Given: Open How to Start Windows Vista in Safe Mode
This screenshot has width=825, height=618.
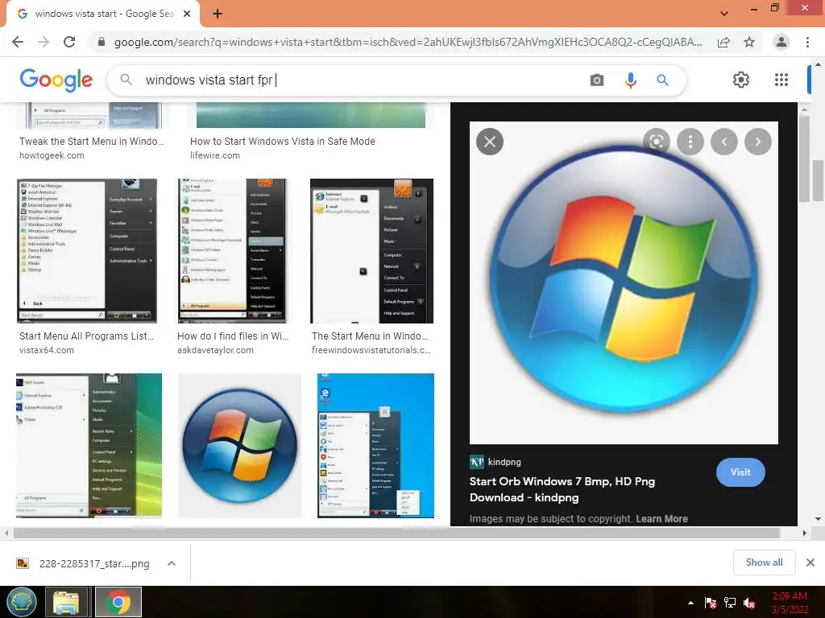Looking at the screenshot, I should point(283,142).
